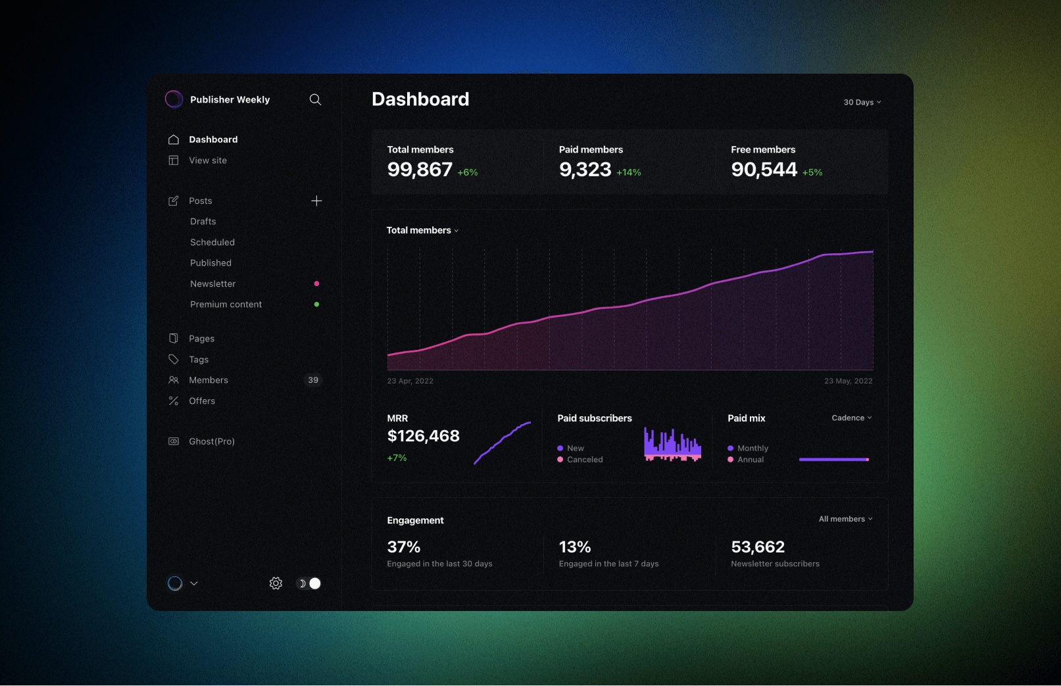Click the pink dot beside Newsletter

coord(316,283)
